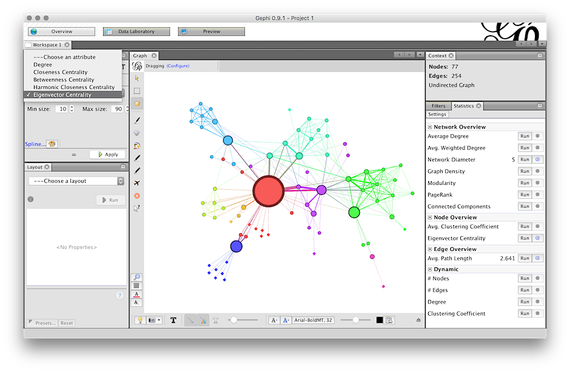Select the Rectangle Selection tool
The width and height of the screenshot is (570, 372).
(x=137, y=90)
